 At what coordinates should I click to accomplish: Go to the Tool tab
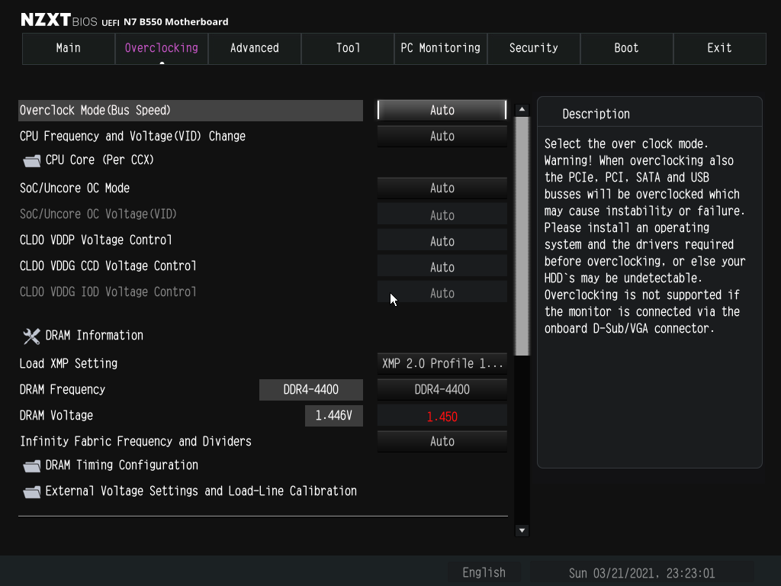click(x=348, y=48)
